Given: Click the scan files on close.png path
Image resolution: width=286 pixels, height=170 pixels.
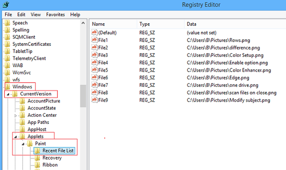Looking at the screenshot, I should pyautogui.click(x=232, y=93).
